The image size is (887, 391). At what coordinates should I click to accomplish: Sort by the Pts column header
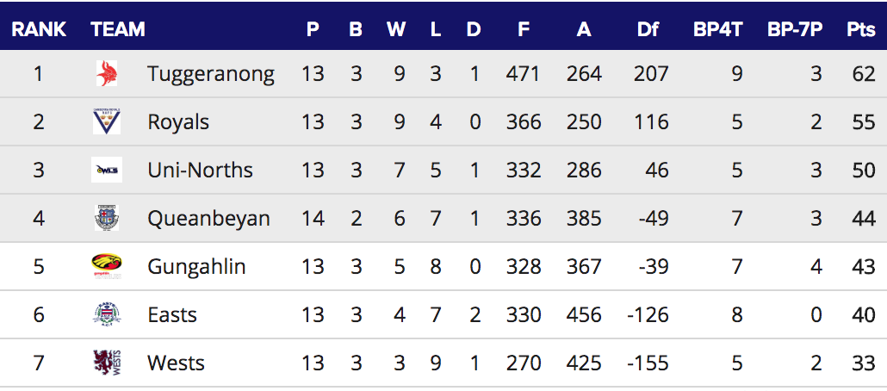point(860,30)
